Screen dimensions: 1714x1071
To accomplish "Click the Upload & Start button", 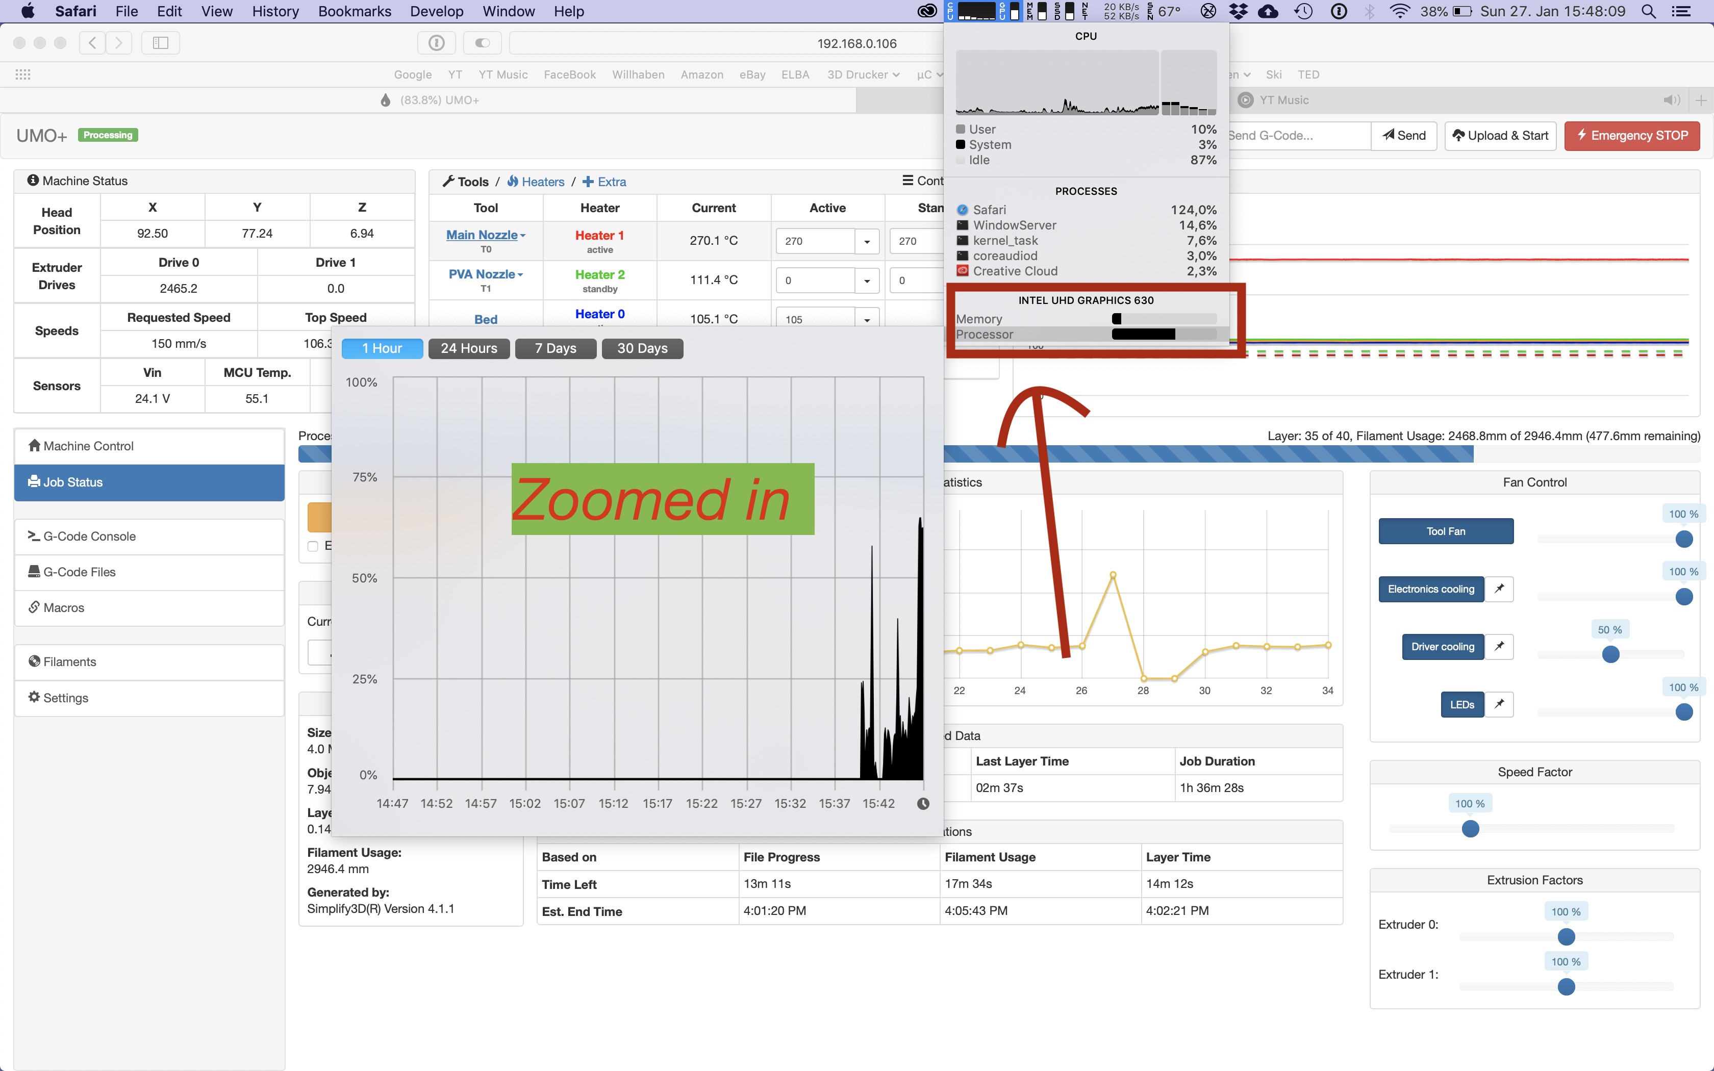I will click(1500, 135).
